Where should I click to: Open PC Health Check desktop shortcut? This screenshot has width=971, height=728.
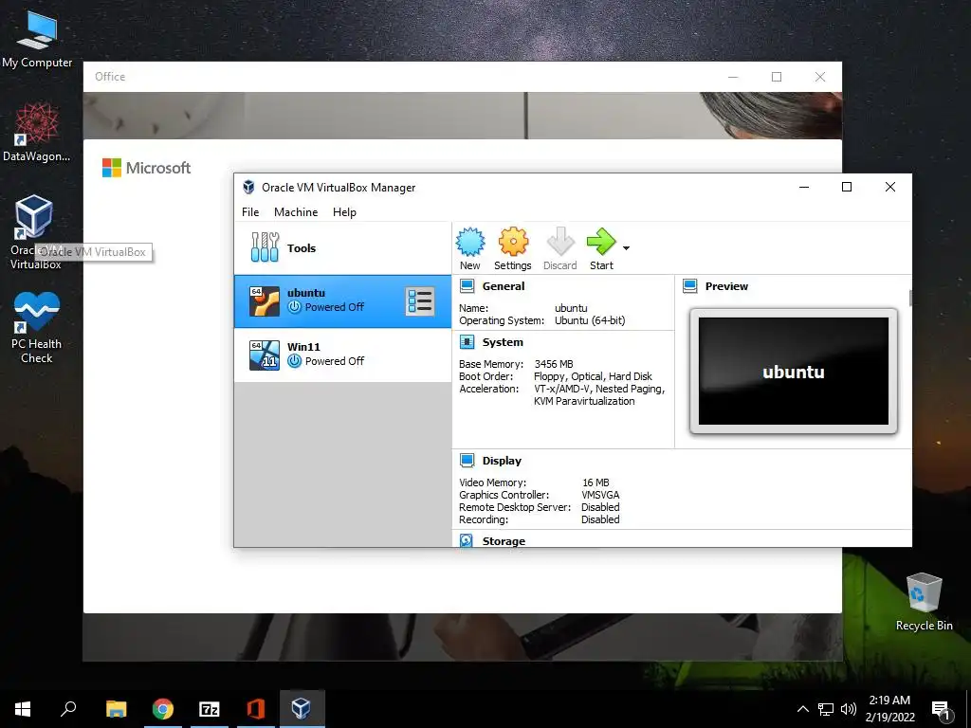36,327
